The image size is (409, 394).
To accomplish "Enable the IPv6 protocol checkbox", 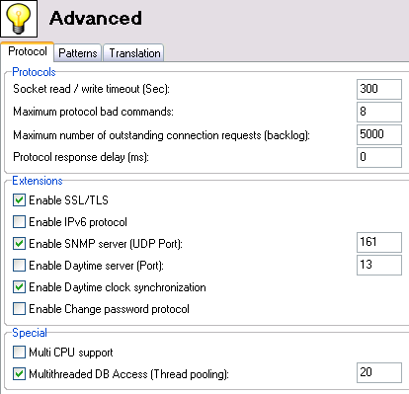I will [19, 222].
